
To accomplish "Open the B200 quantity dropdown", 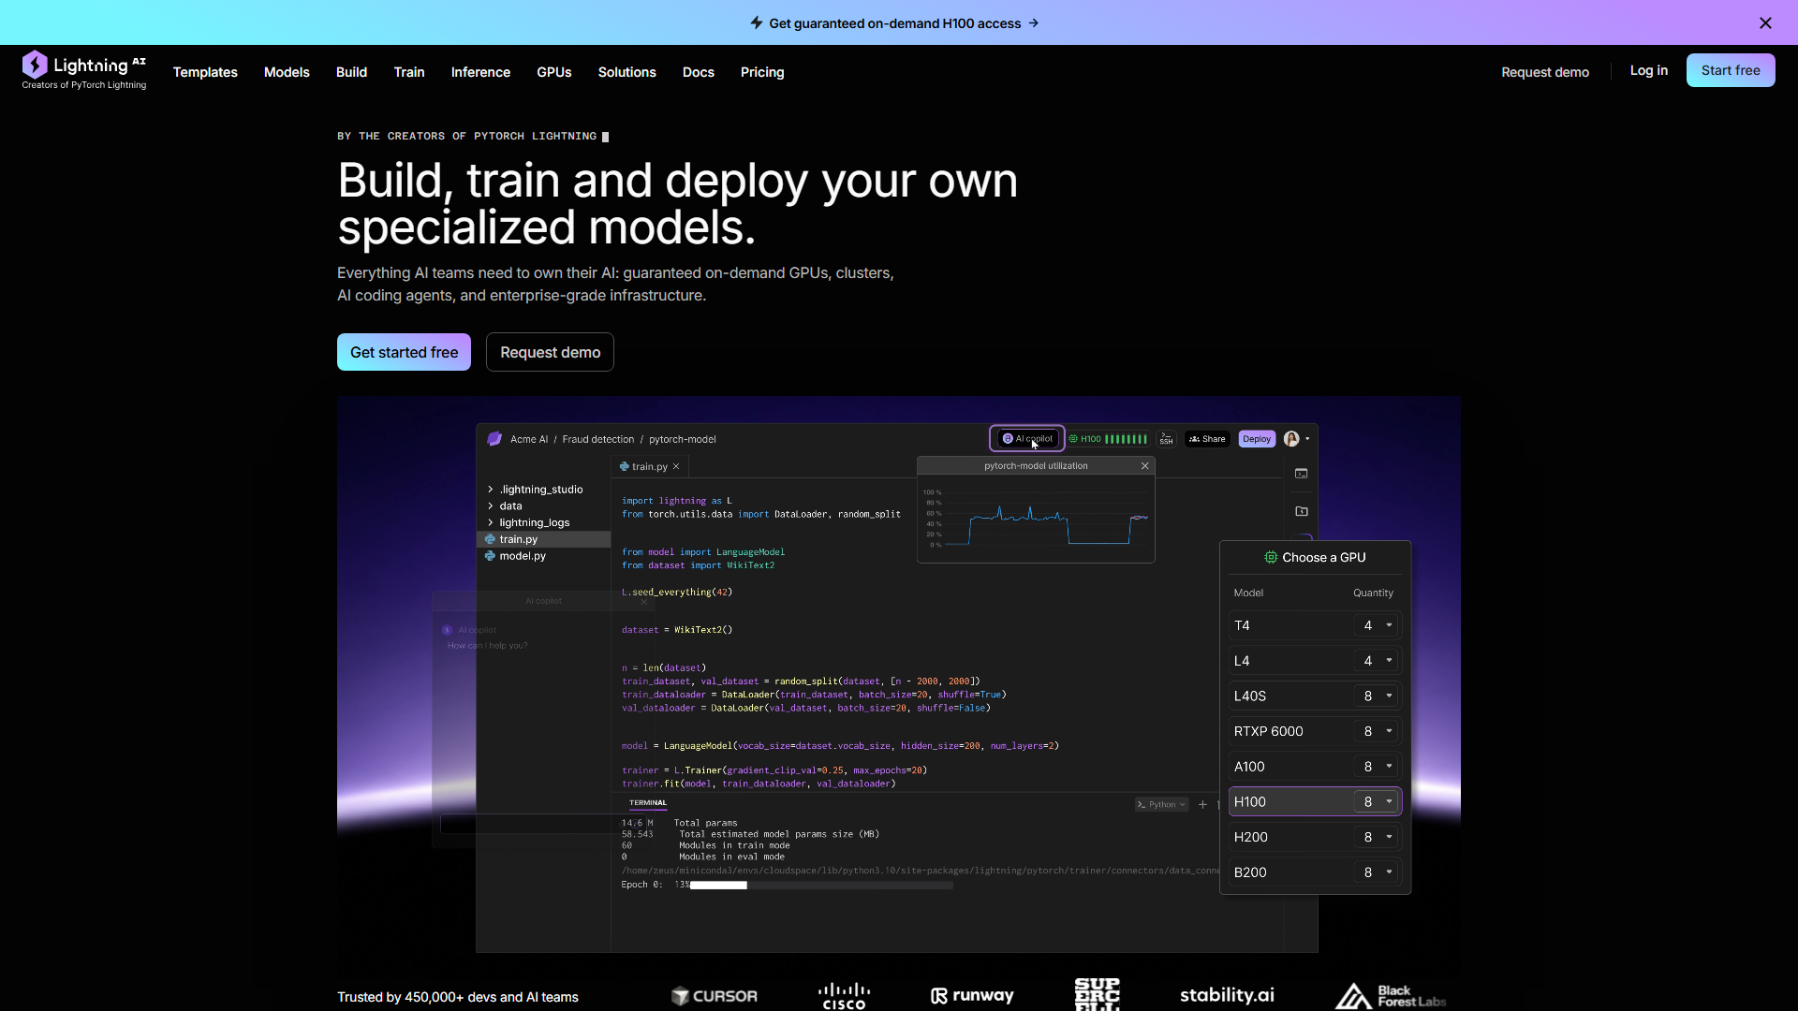I will pyautogui.click(x=1377, y=872).
